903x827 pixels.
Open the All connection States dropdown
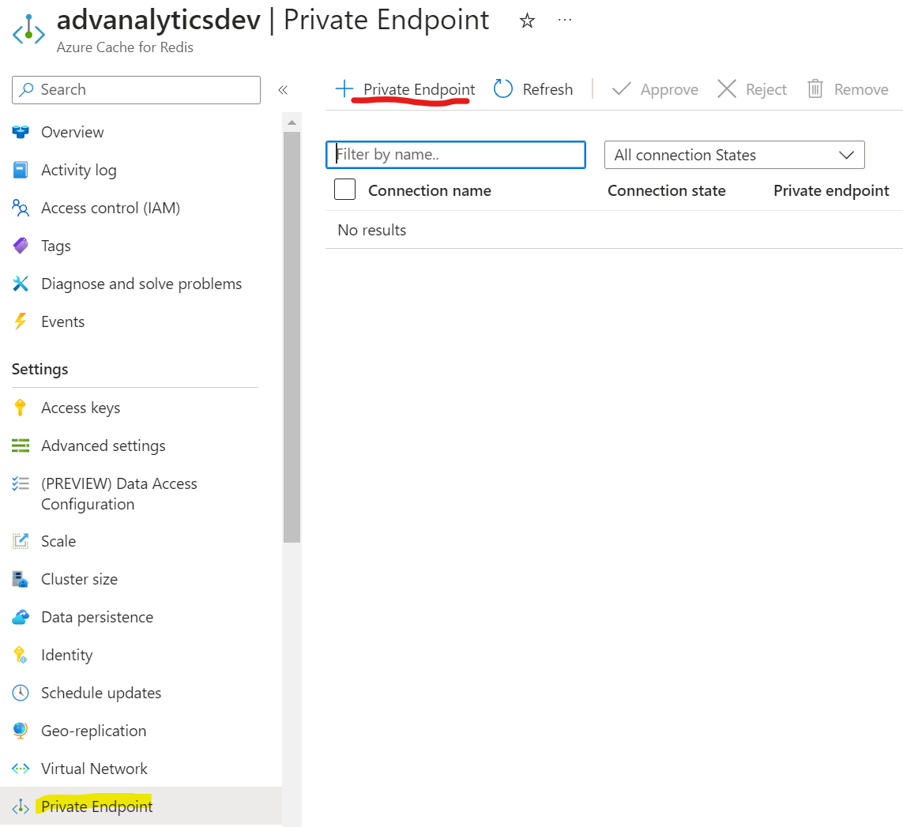coord(734,155)
